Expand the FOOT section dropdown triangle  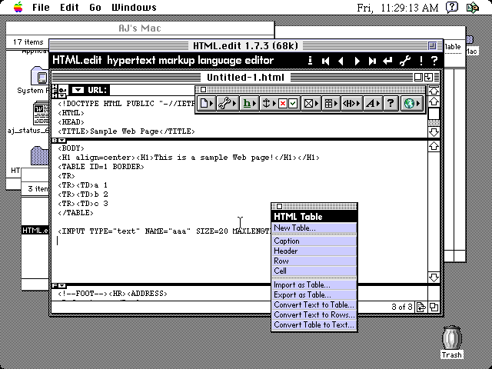pos(58,285)
